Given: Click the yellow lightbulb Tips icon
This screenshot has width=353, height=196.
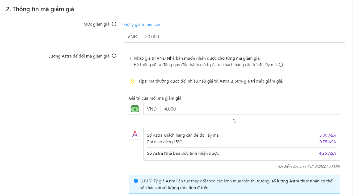Looking at the screenshot, I should click(x=132, y=81).
